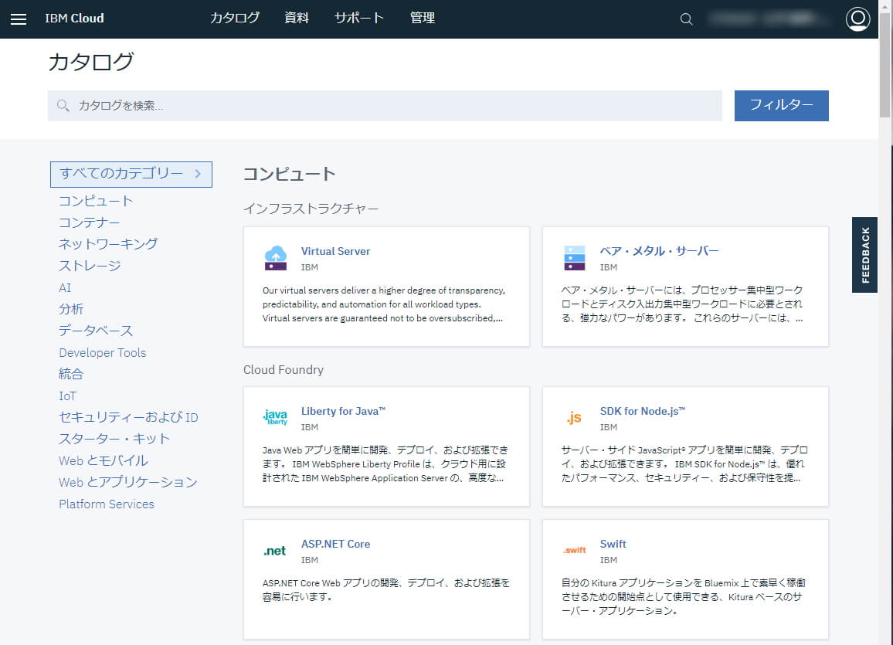Open the 管理 menu in header
893x645 pixels.
point(422,19)
